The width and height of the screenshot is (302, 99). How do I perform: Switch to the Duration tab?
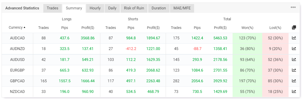pyautogui.click(x=159, y=8)
